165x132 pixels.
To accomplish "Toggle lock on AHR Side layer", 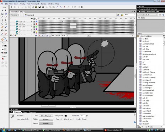I will click(34, 24).
